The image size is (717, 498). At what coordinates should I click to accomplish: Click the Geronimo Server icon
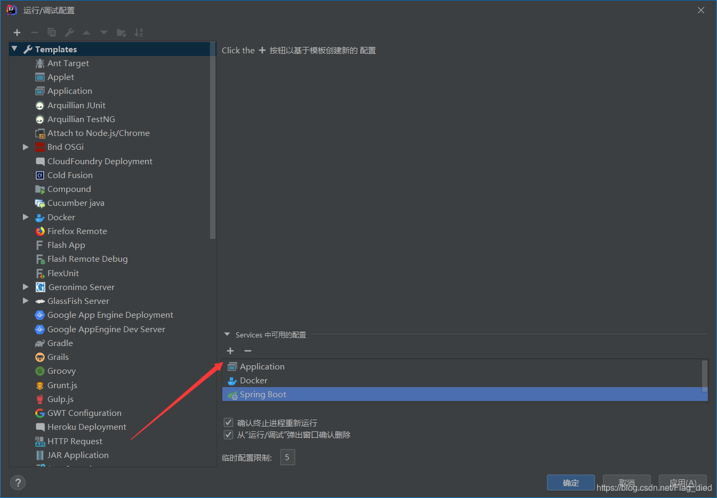[x=41, y=287]
